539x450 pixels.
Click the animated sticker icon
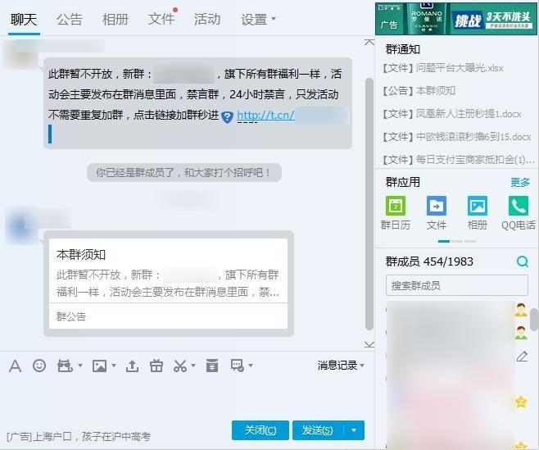coord(65,366)
